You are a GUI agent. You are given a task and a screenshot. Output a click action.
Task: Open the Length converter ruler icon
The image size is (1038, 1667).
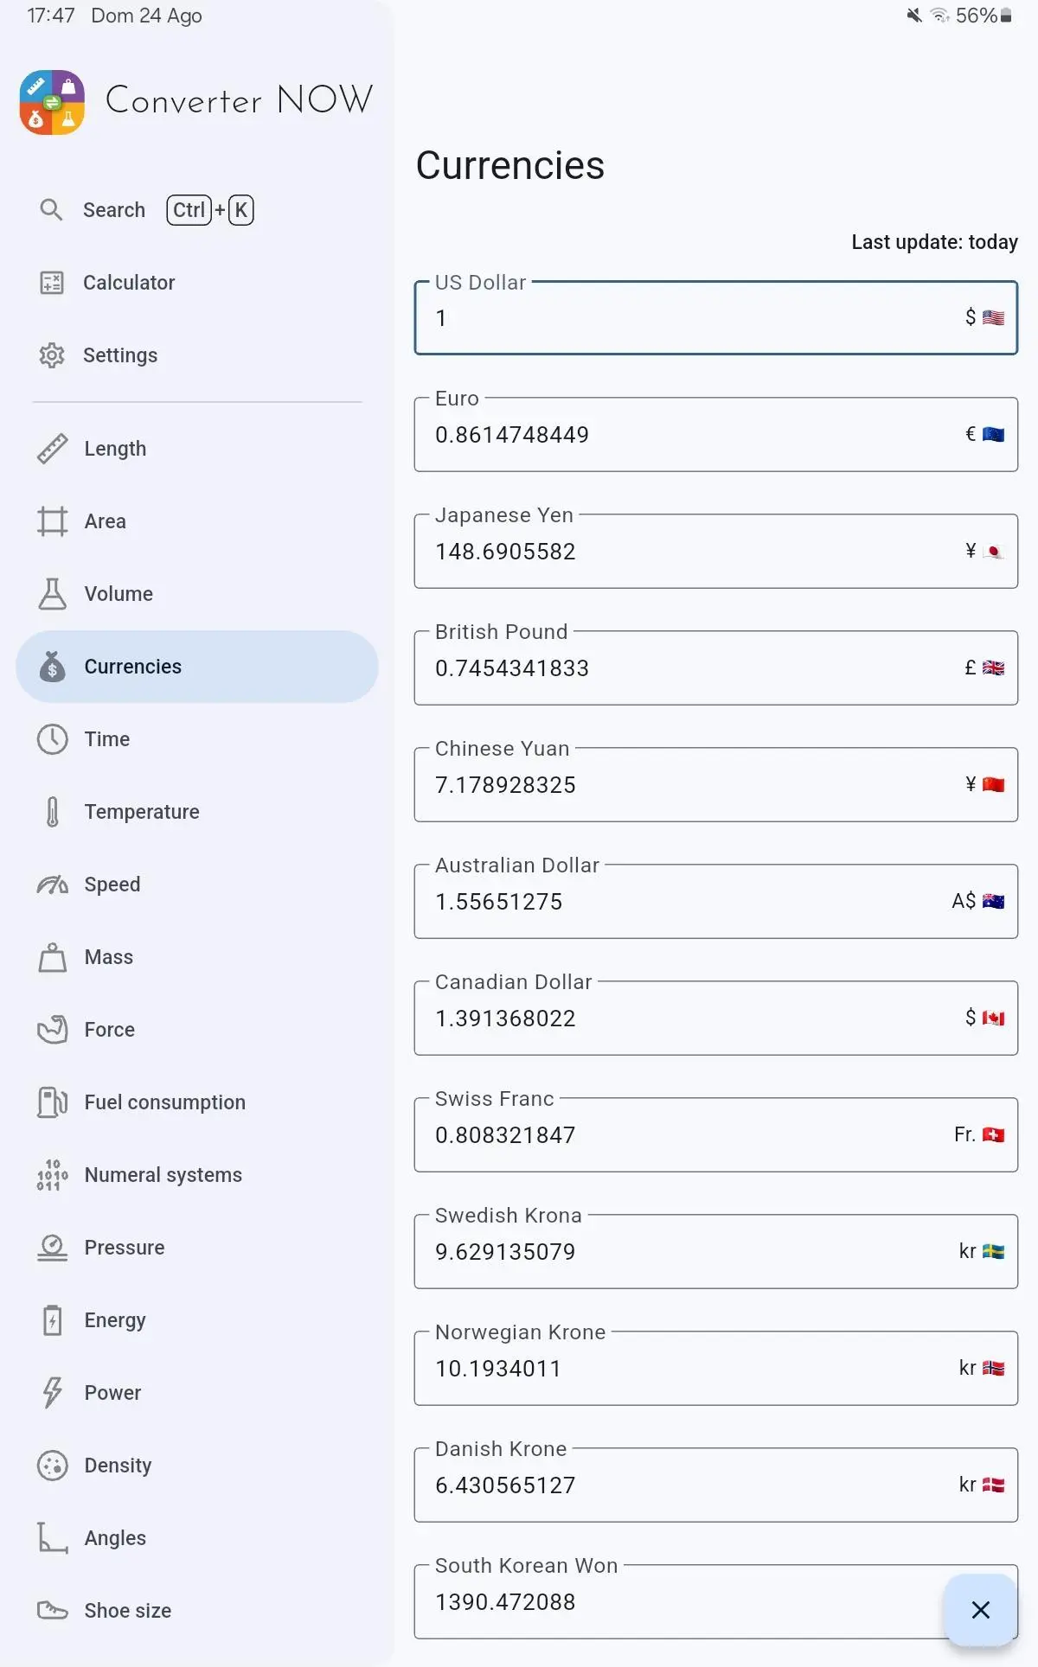(52, 449)
